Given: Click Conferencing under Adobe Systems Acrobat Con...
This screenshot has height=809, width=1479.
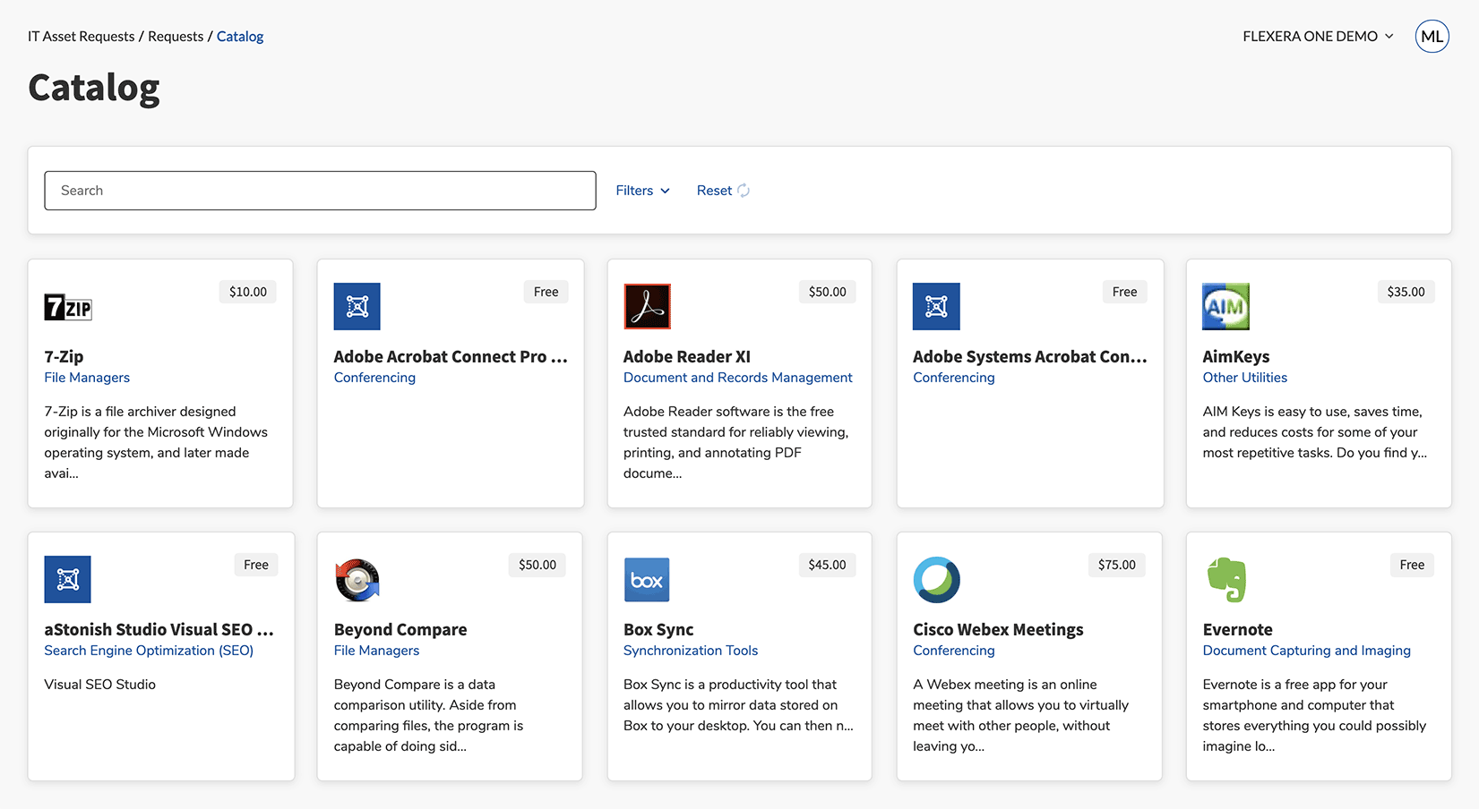Looking at the screenshot, I should pyautogui.click(x=953, y=378).
